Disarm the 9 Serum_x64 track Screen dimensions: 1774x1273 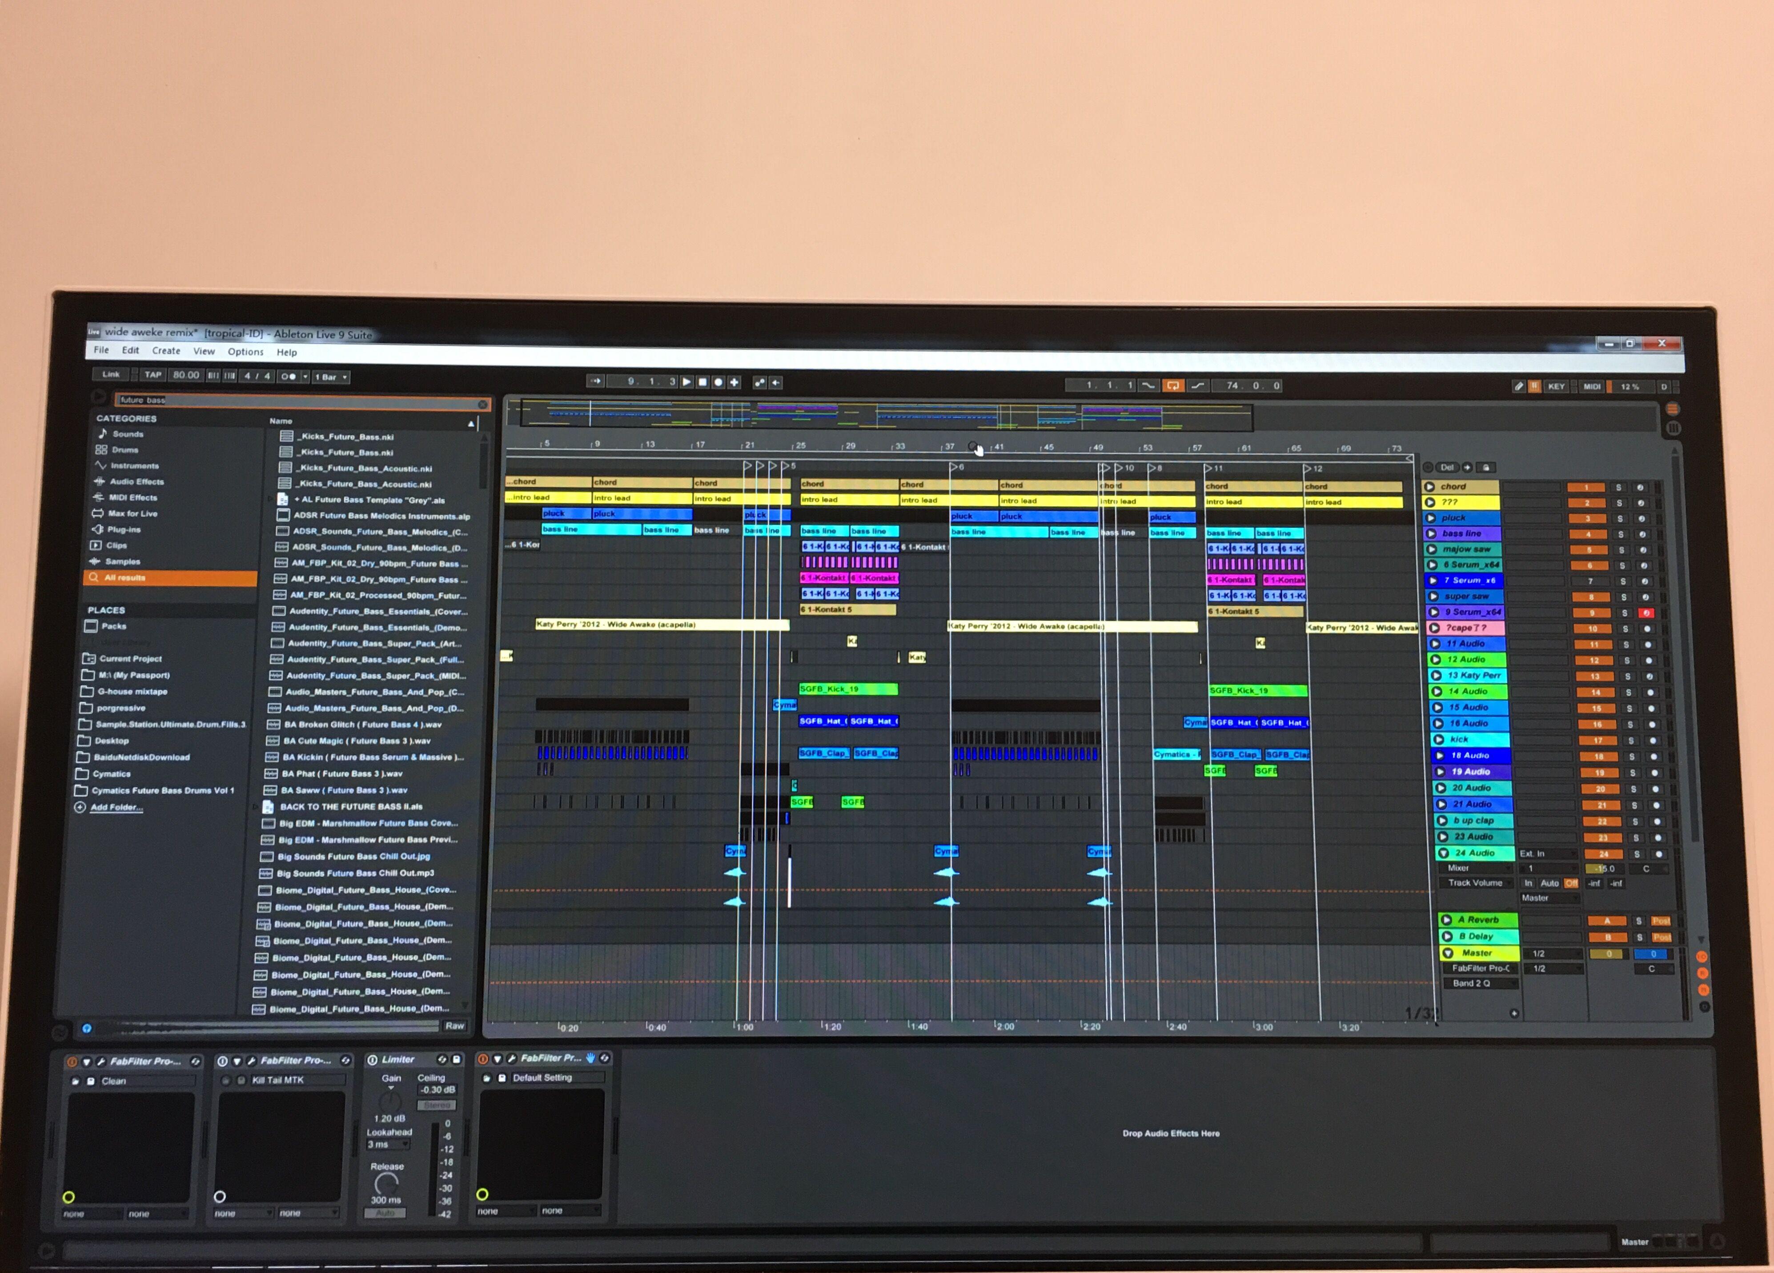[1646, 613]
